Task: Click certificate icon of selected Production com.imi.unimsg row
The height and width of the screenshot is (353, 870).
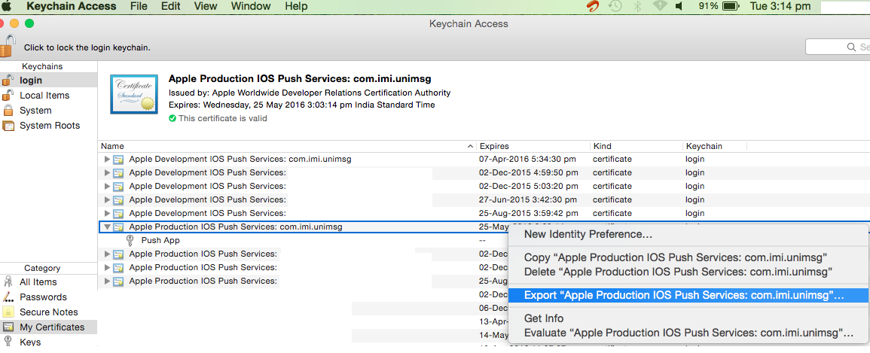Action: point(118,227)
